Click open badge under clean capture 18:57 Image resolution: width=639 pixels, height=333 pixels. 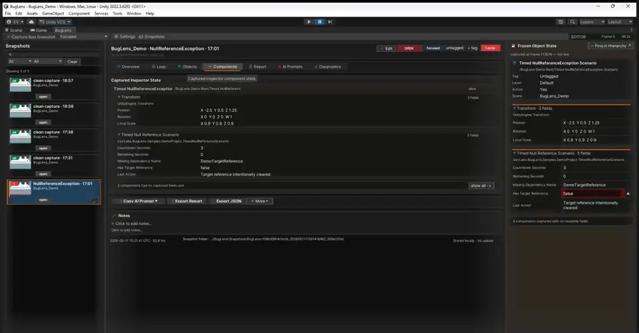click(x=43, y=97)
